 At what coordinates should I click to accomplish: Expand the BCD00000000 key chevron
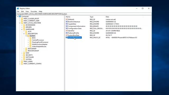tap(22, 25)
